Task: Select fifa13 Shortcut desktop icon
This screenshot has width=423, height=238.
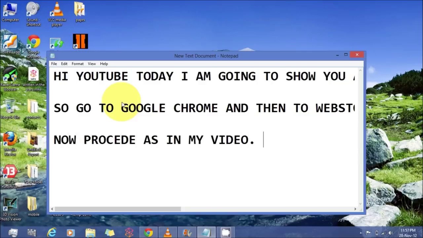Action: tap(10, 176)
